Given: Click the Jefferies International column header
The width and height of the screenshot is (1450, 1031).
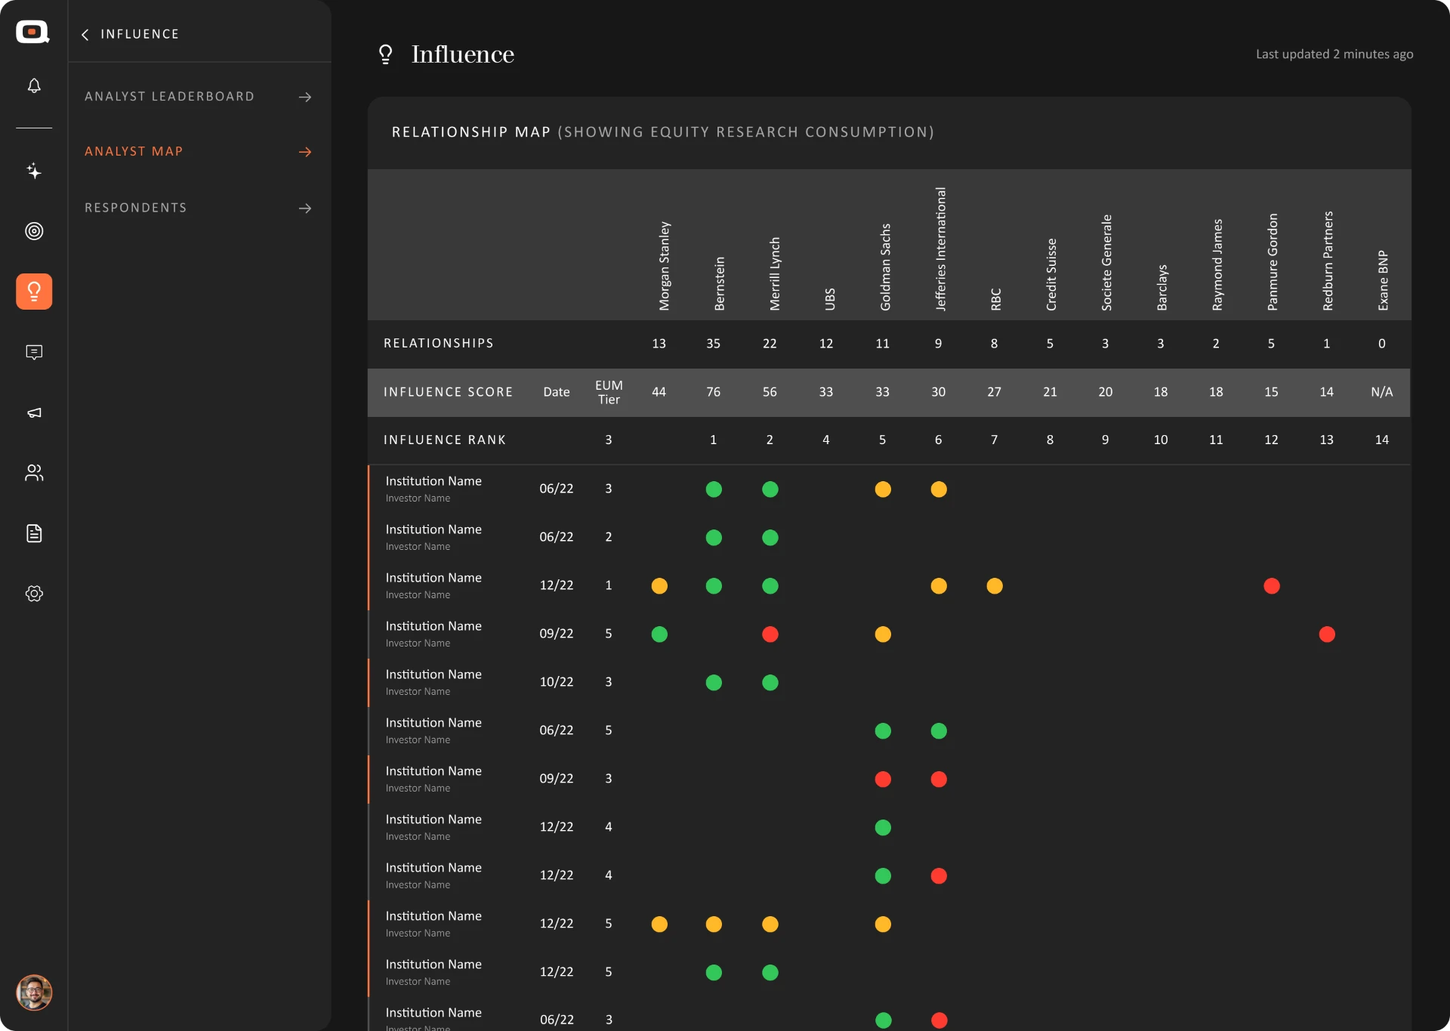Looking at the screenshot, I should [x=940, y=248].
